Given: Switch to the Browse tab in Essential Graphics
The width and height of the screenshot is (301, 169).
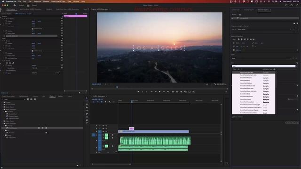Looking at the screenshot, I should click(234, 15).
